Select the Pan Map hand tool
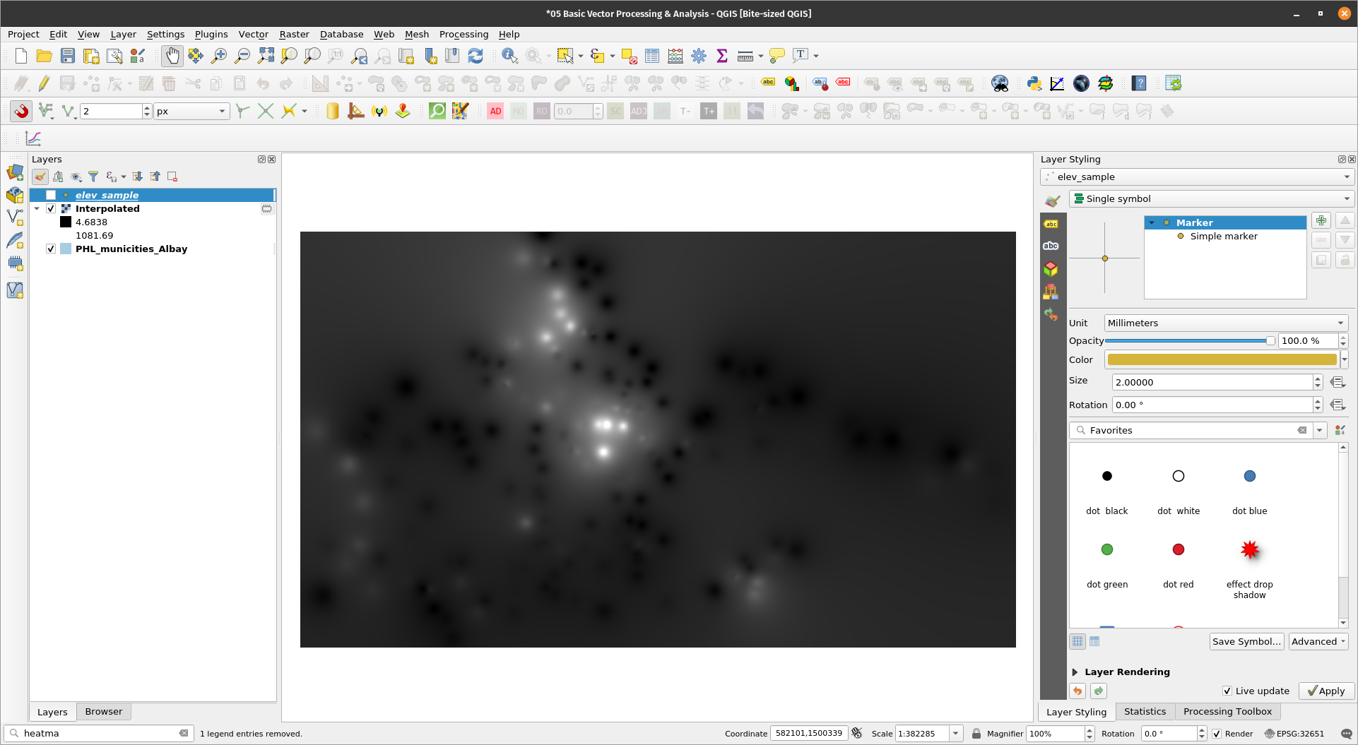This screenshot has height=745, width=1358. (172, 56)
